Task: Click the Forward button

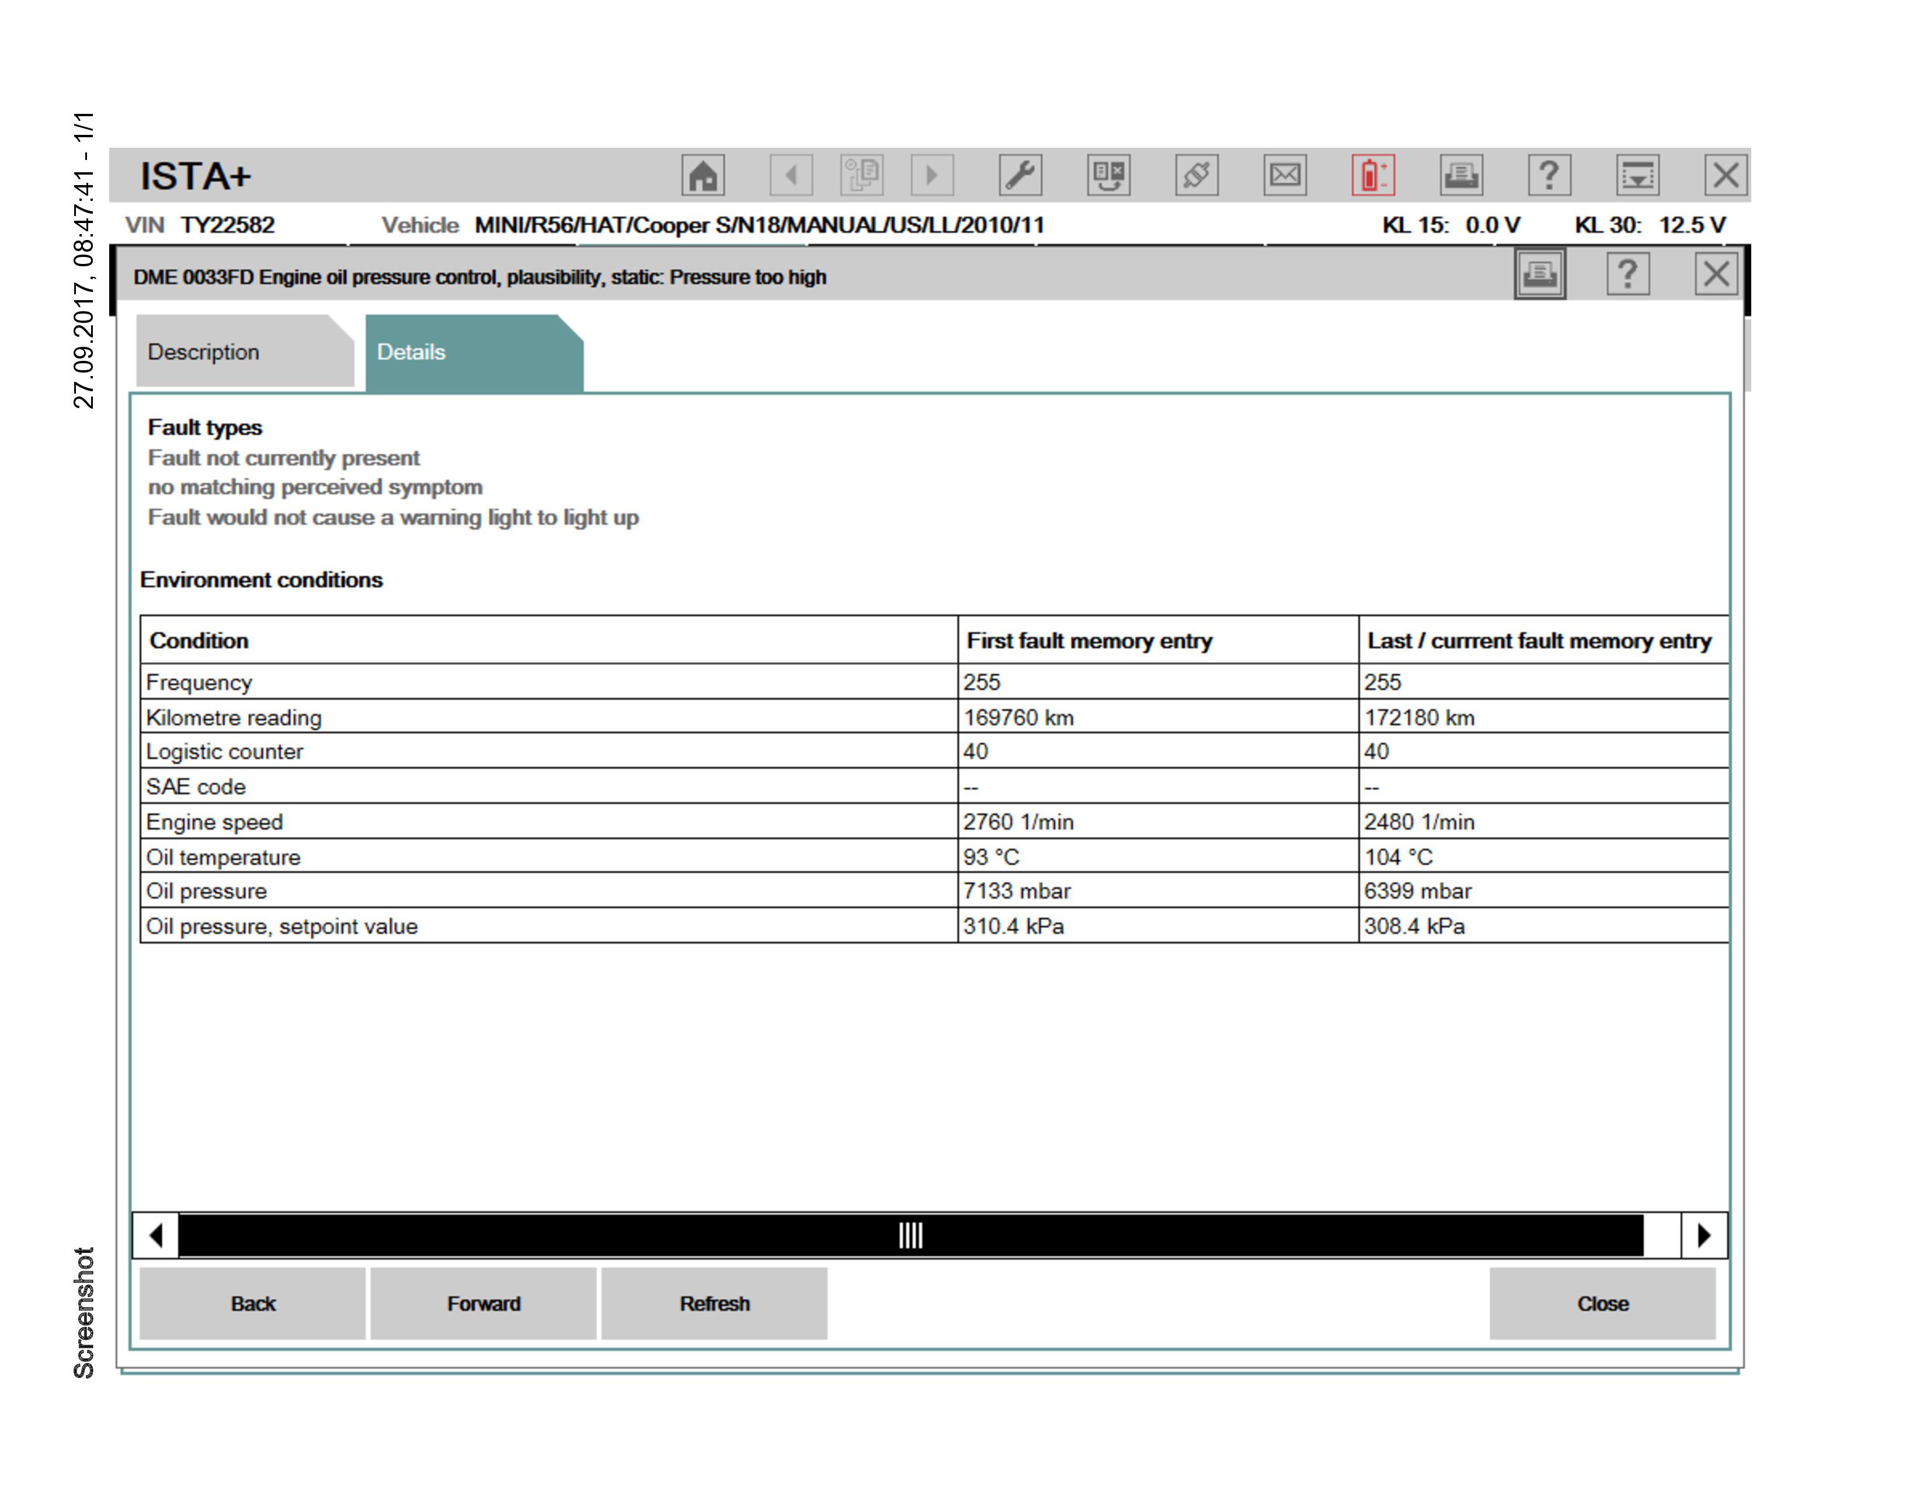Action: coord(484,1303)
